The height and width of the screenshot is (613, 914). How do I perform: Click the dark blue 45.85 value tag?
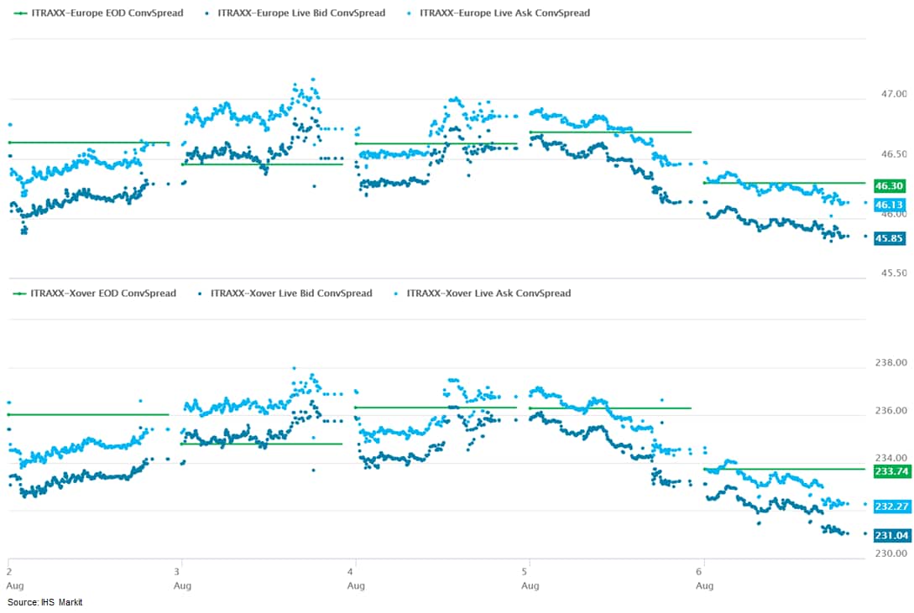point(889,238)
